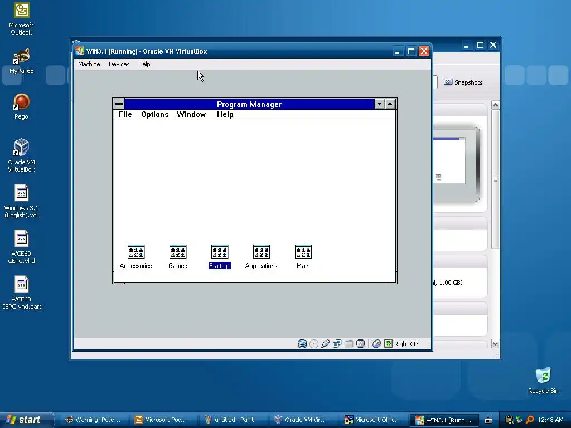Open the Accessories program group icon
Viewport: 571px width, 428px height.
136,252
